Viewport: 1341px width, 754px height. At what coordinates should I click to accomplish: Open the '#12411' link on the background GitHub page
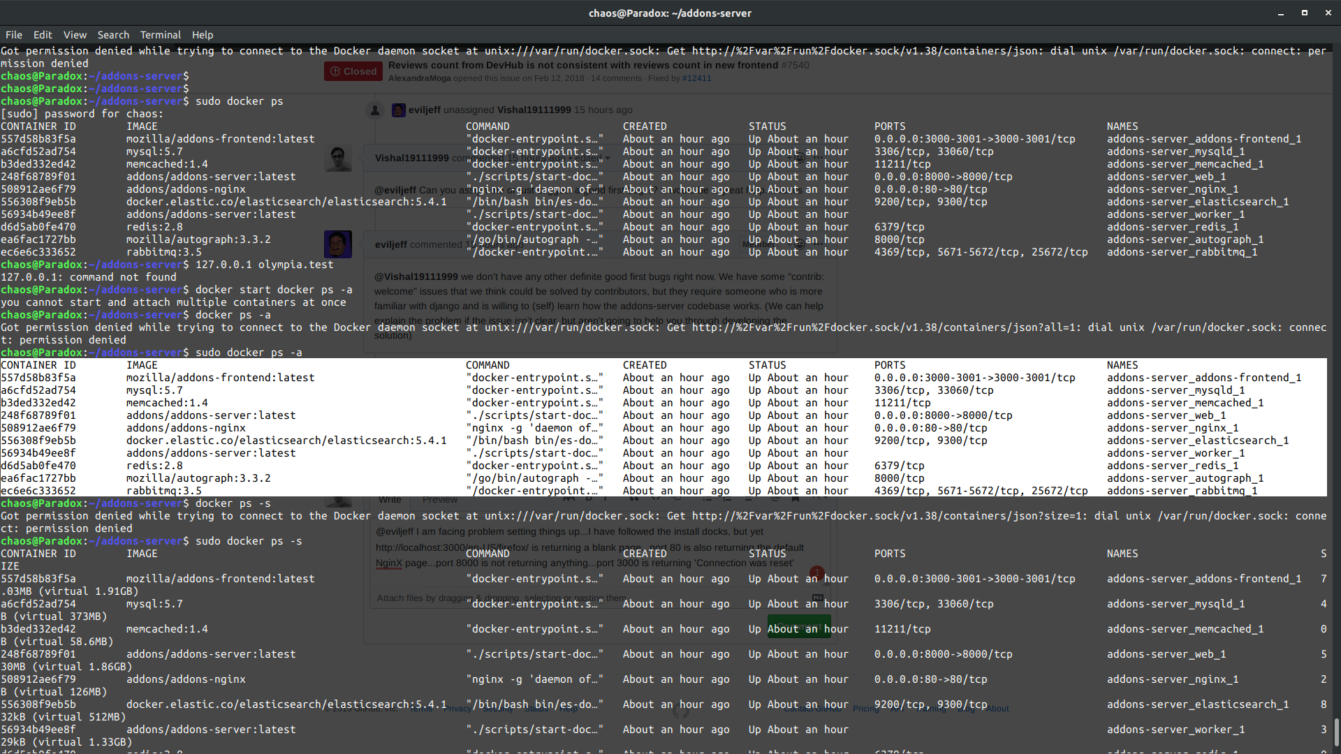tap(696, 78)
